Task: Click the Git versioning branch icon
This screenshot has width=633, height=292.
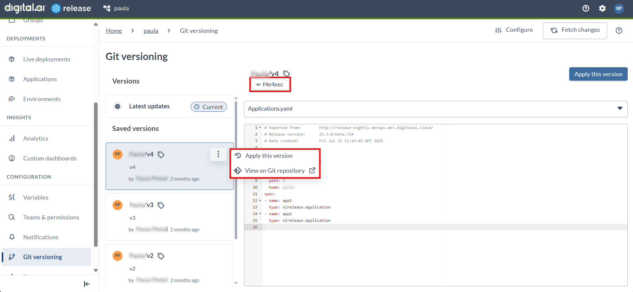Action: (12, 257)
